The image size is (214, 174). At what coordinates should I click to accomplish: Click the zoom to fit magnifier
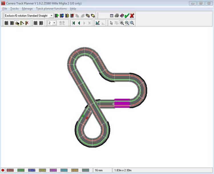pos(132,23)
